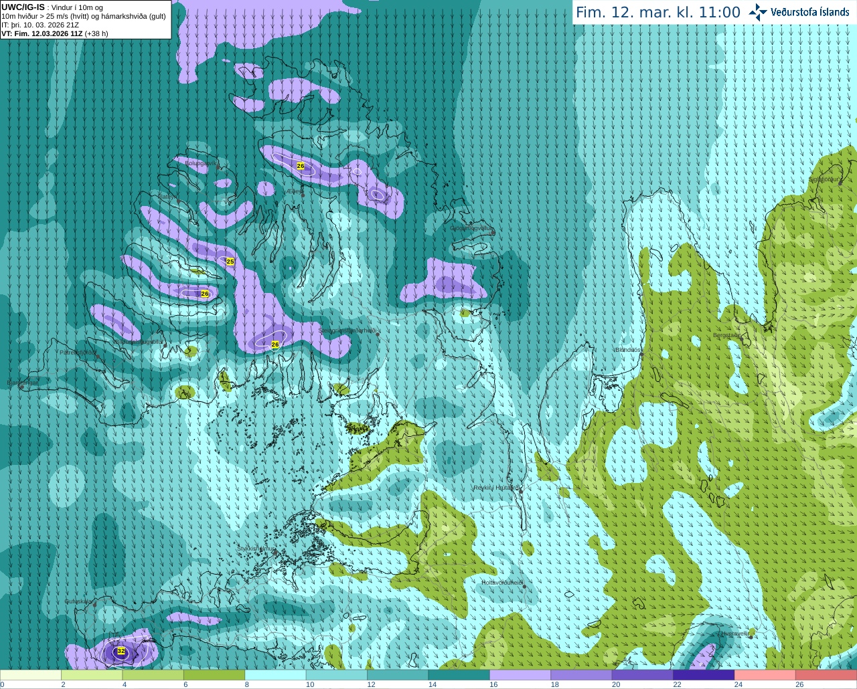The width and height of the screenshot is (857, 689).
Task: Click the olive green 6–8 m/s legend swatch
Action: [x=214, y=675]
